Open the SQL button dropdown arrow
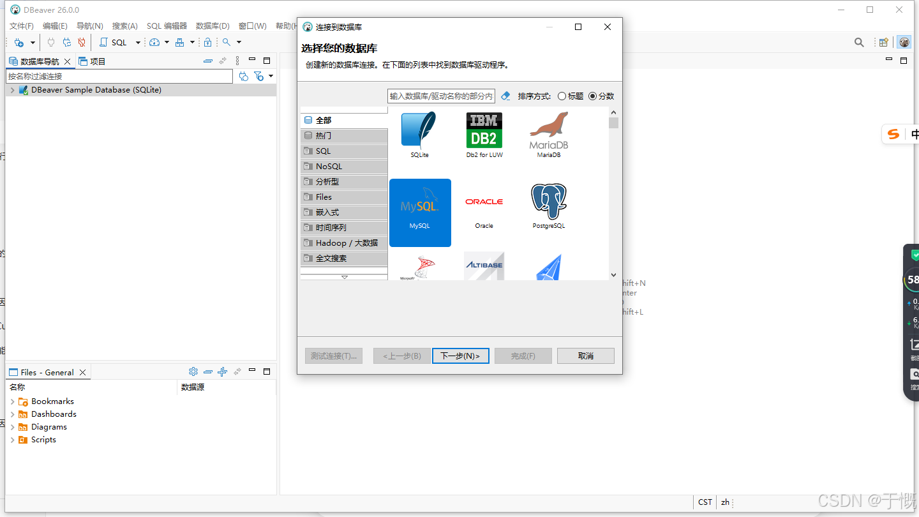919x517 pixels. point(138,43)
